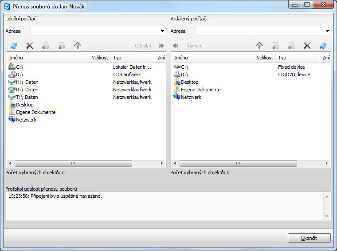Viewport: 337px width, 251px height.
Task: Select H:\ Daten network drive icon
Action: [12, 82]
